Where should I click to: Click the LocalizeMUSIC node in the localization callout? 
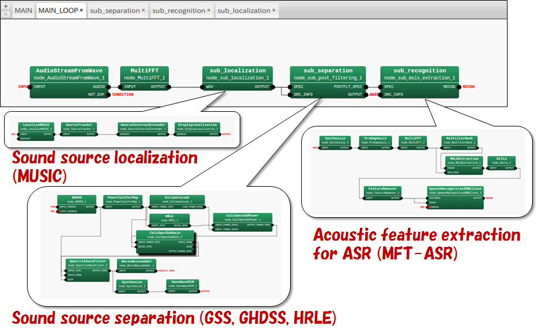[x=36, y=127]
